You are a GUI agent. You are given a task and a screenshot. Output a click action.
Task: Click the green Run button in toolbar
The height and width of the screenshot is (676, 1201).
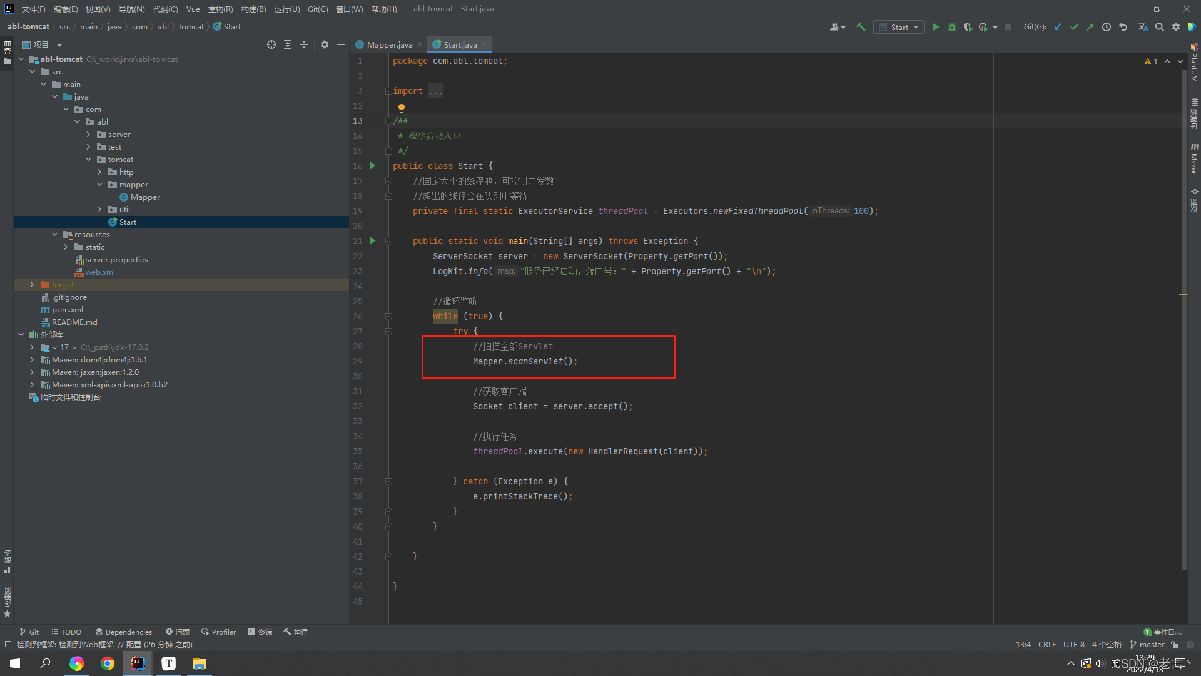936,27
